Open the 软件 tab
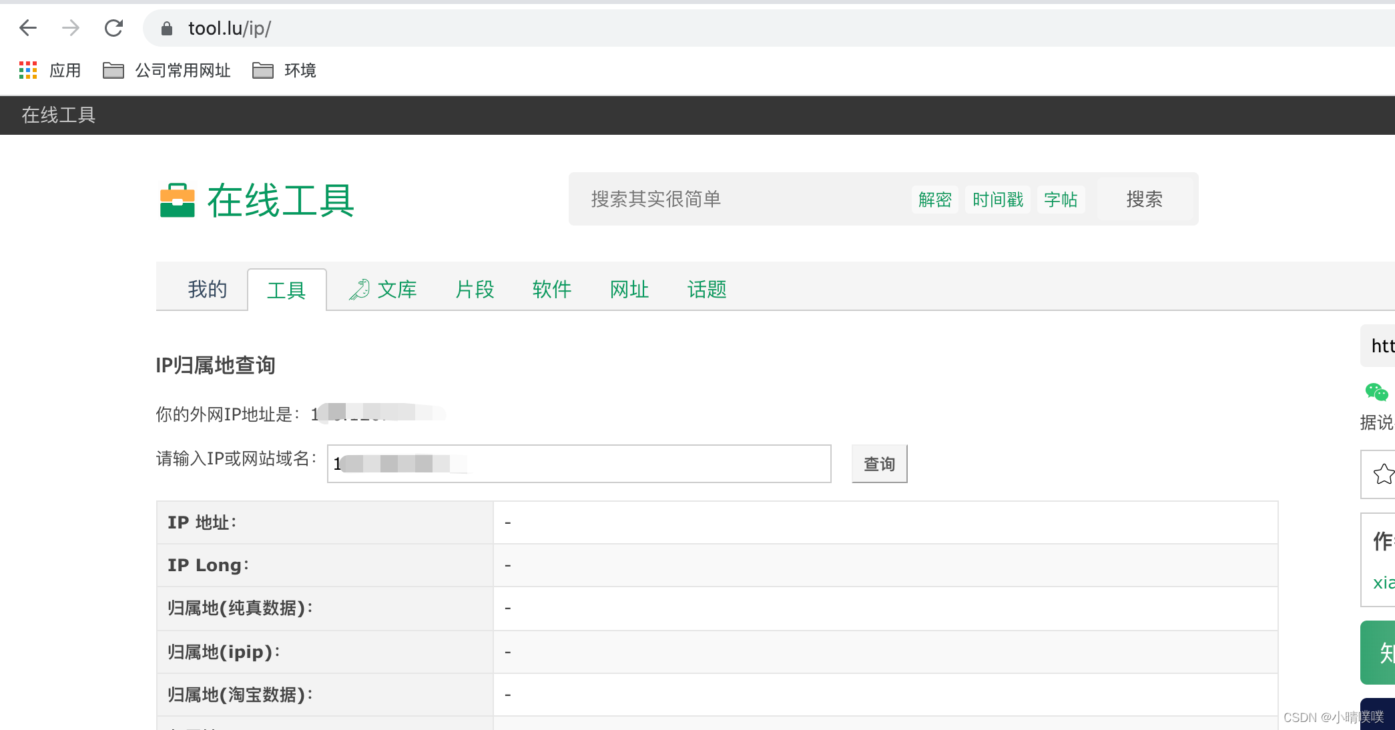1395x730 pixels. [x=551, y=290]
